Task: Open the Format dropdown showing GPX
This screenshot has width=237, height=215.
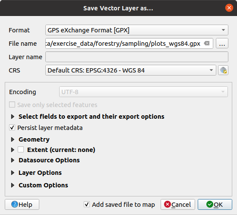Action: [x=137, y=30]
